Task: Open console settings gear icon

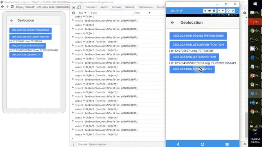Action: pos(245,13)
